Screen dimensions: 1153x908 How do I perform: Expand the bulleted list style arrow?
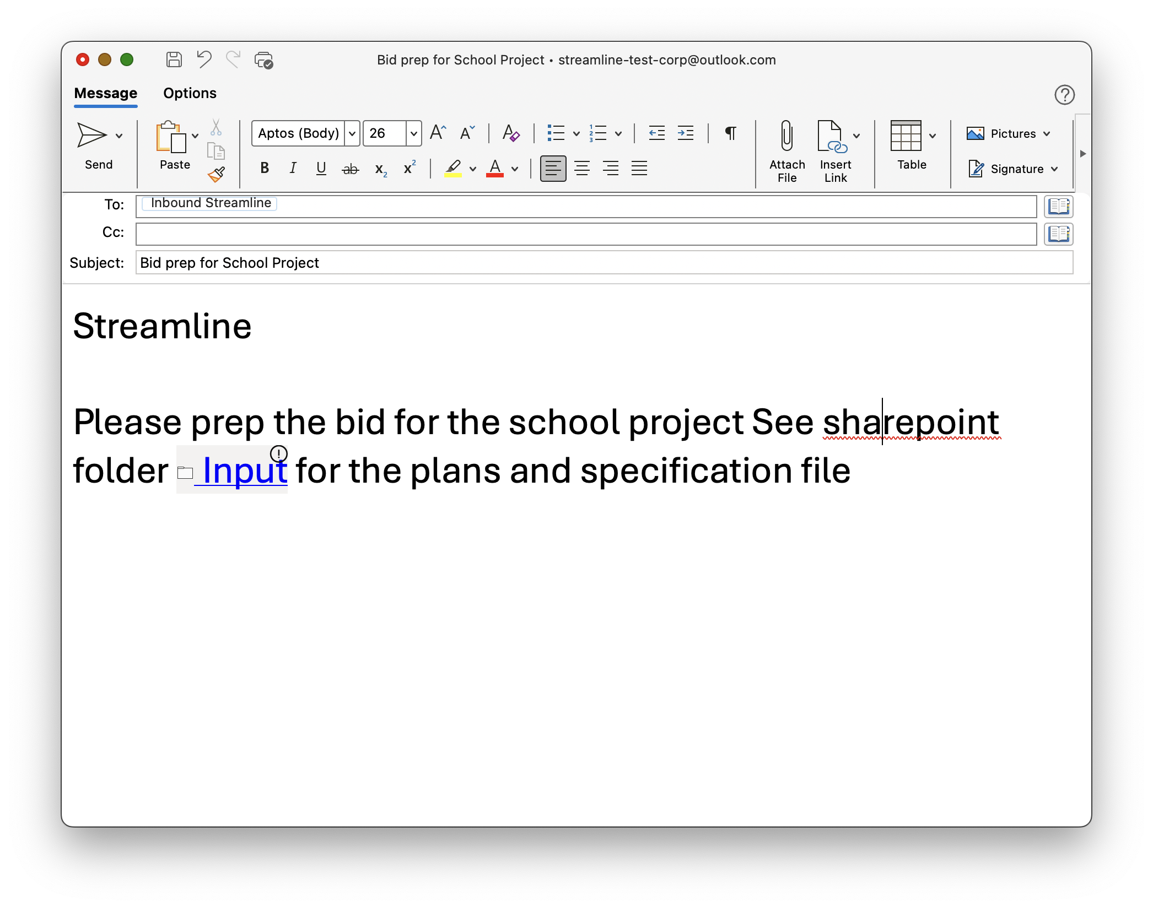click(x=576, y=133)
